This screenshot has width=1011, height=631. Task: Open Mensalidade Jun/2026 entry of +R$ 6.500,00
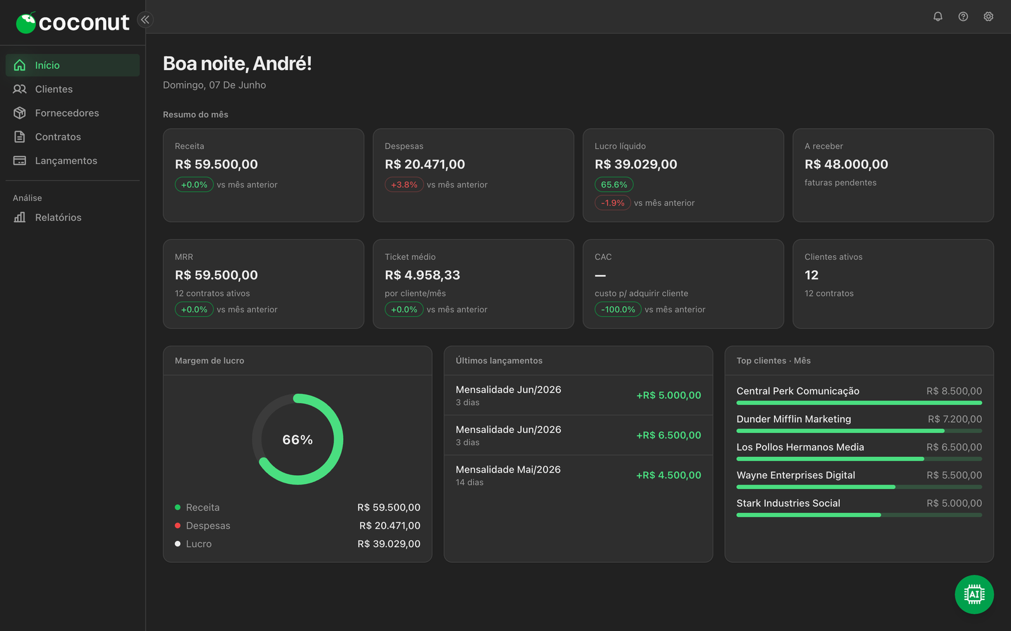pos(578,435)
